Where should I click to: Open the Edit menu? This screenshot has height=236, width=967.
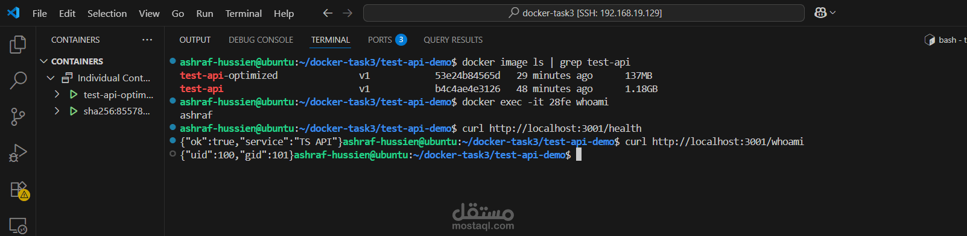point(67,13)
